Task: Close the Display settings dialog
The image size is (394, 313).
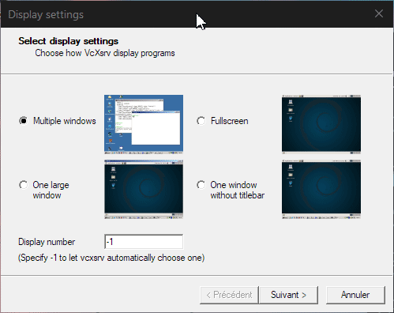Action: [379, 13]
